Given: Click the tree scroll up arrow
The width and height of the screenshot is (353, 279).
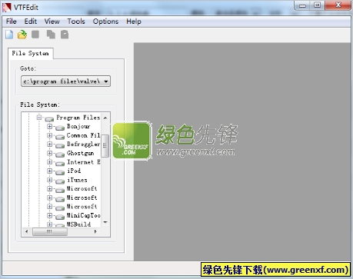Looking at the screenshot, I should point(105,118).
